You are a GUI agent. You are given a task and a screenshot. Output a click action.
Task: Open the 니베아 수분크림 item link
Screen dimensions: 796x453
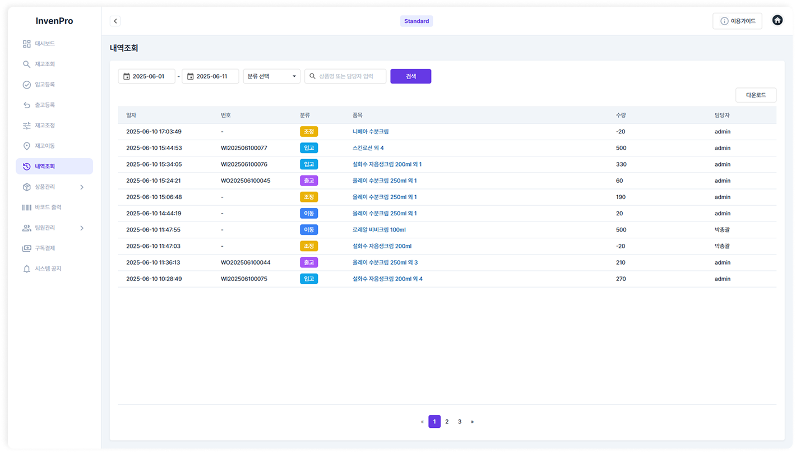(x=371, y=132)
